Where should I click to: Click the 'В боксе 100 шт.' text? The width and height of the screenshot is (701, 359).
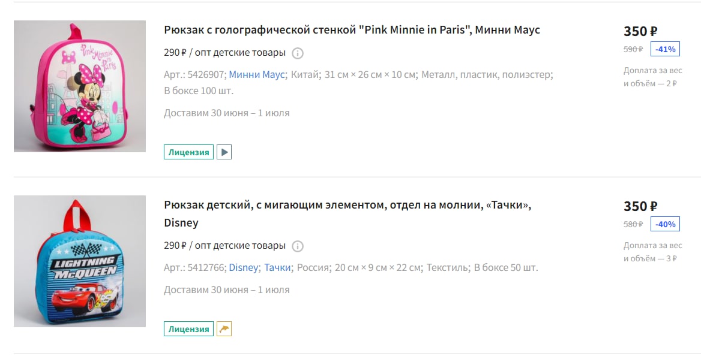pos(199,90)
